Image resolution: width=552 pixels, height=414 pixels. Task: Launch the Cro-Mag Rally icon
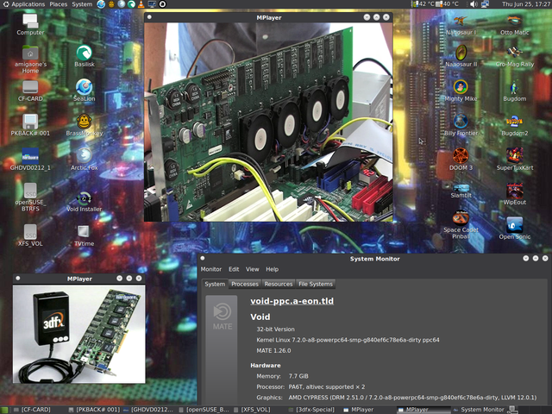514,53
